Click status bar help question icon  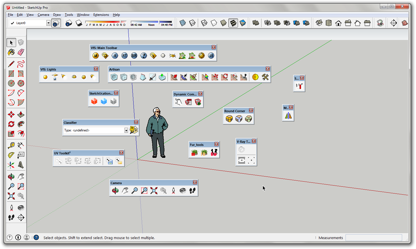point(36,237)
